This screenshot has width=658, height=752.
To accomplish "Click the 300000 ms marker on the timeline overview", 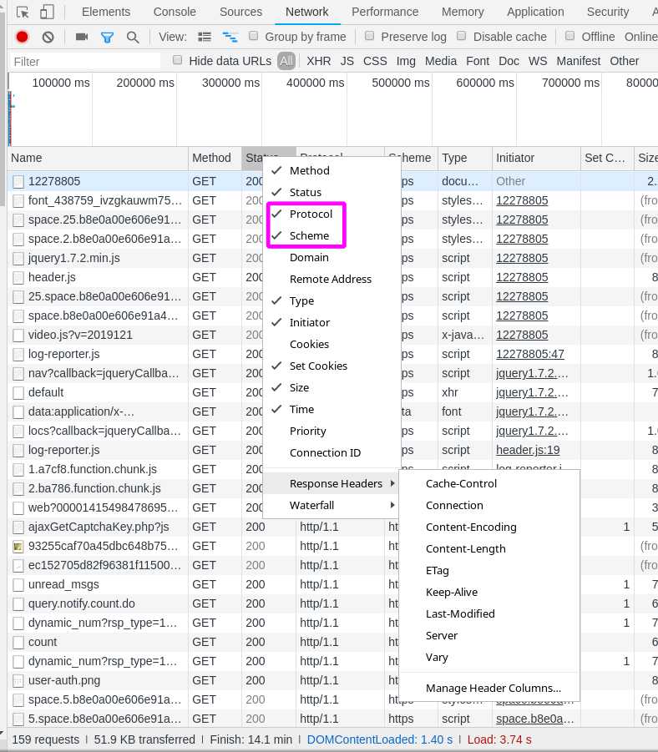I will [230, 83].
